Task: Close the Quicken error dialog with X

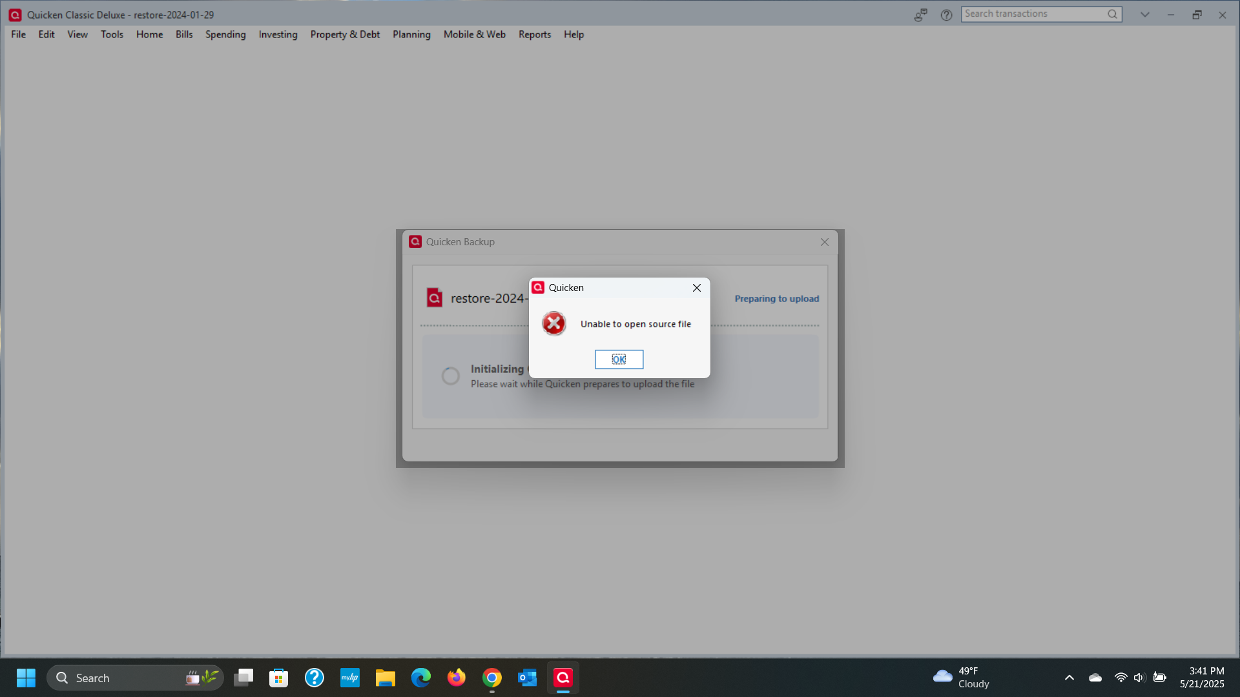Action: pyautogui.click(x=696, y=288)
